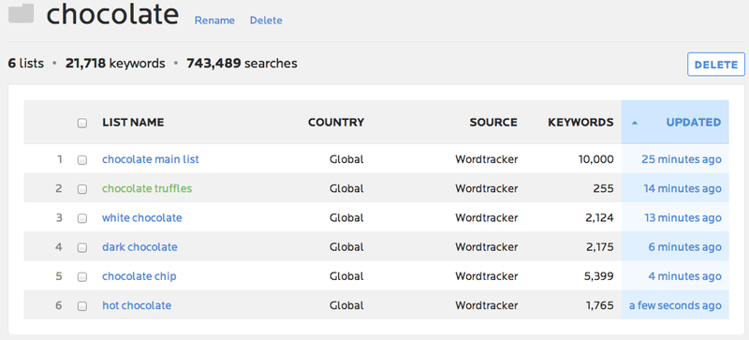Click the '6 lists' summary text
This screenshot has width=749, height=340.
click(26, 63)
